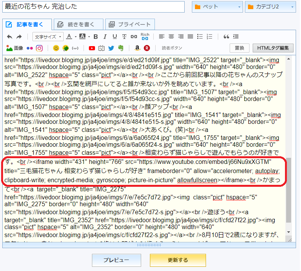Image resolution: width=301 pixels, height=271 pixels.
Task: Open the smiley emoji picker
Action: pos(56,48)
